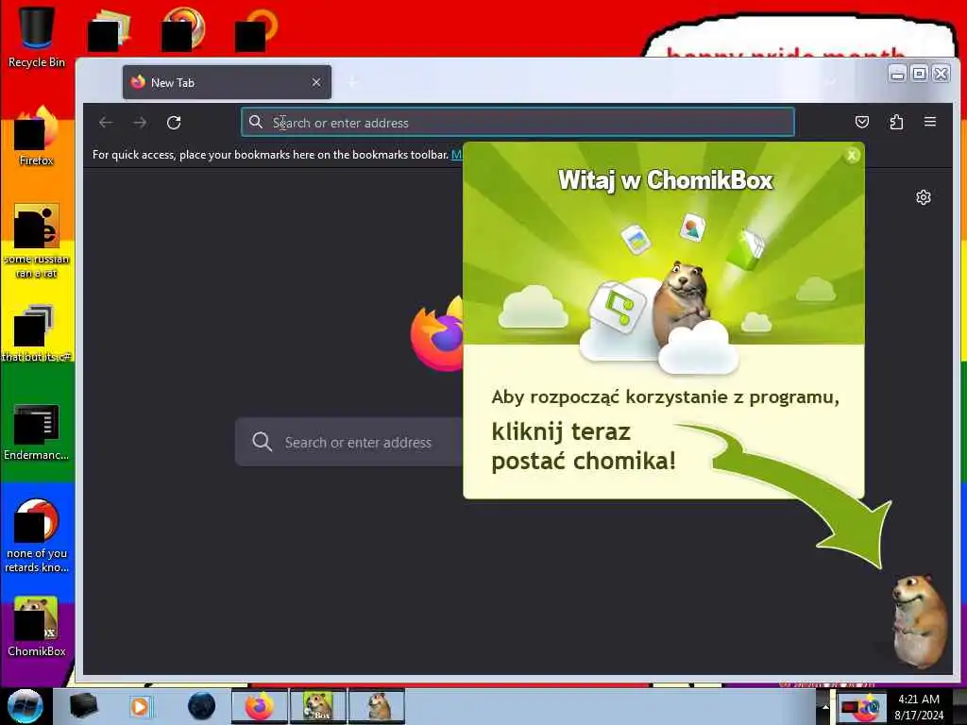This screenshot has height=725, width=967.
Task: Open the Windows Start orb
Action: click(25, 706)
